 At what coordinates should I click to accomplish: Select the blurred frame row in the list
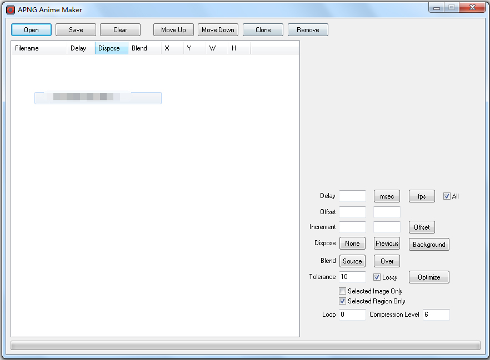coord(98,98)
